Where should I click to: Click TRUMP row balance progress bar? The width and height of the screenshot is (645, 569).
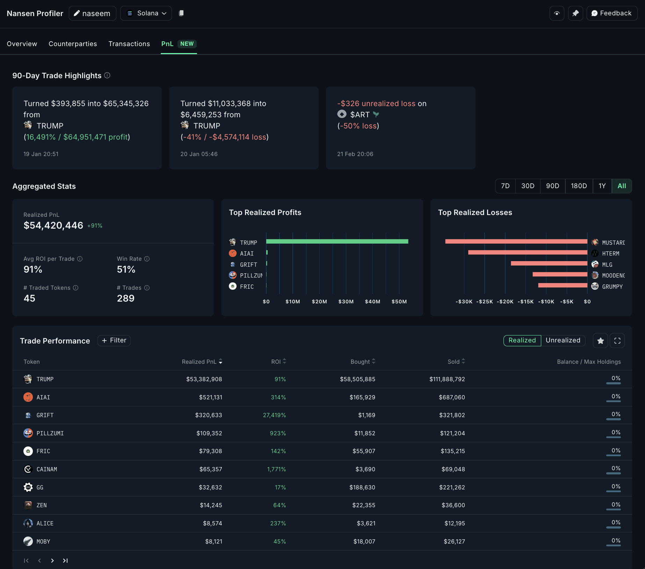pyautogui.click(x=613, y=383)
